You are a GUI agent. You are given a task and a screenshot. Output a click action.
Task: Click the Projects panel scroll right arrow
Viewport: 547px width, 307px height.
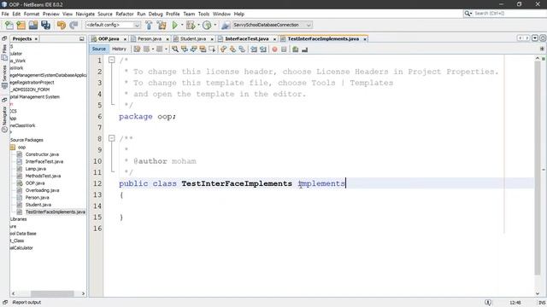83,293
